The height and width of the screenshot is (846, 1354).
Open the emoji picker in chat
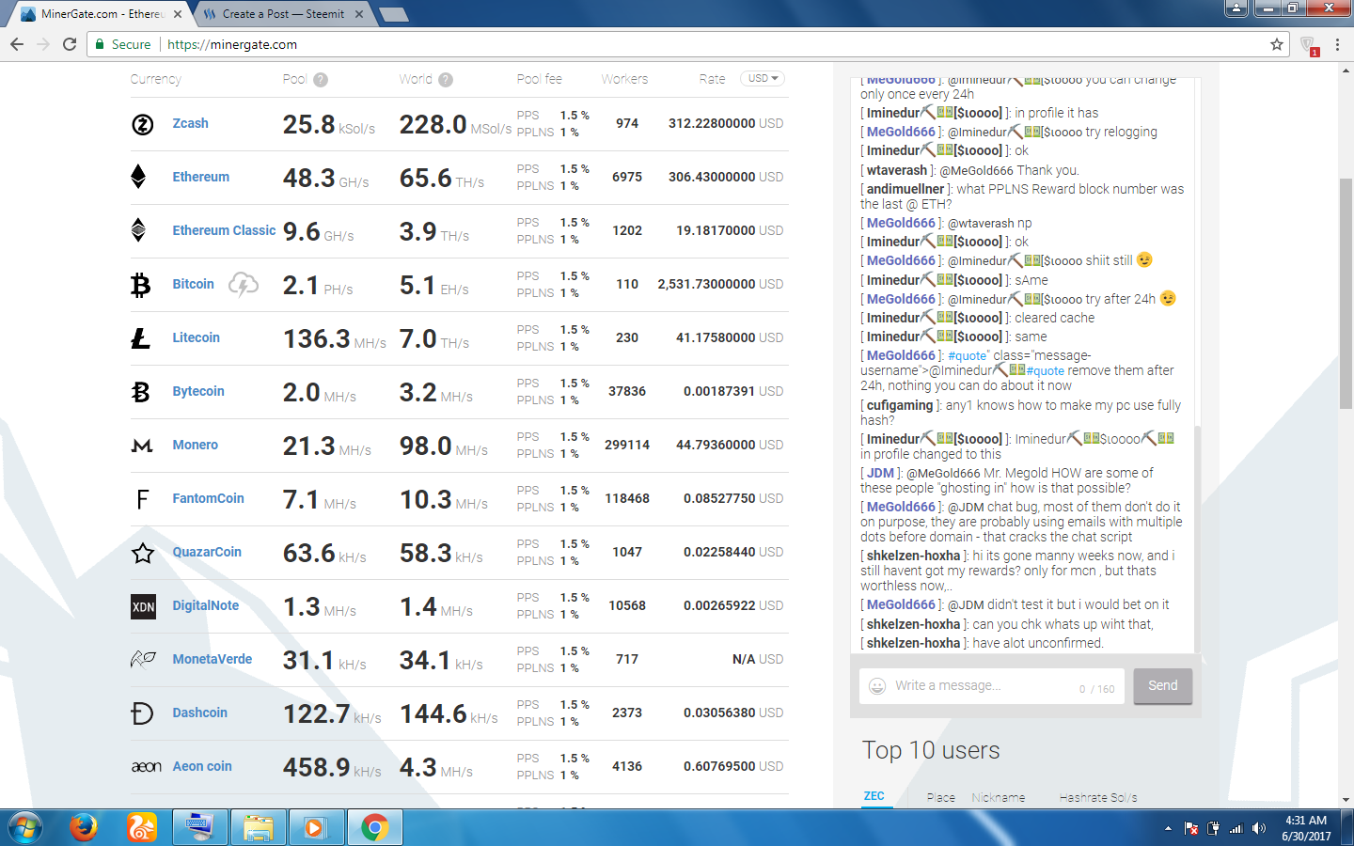pyautogui.click(x=877, y=686)
